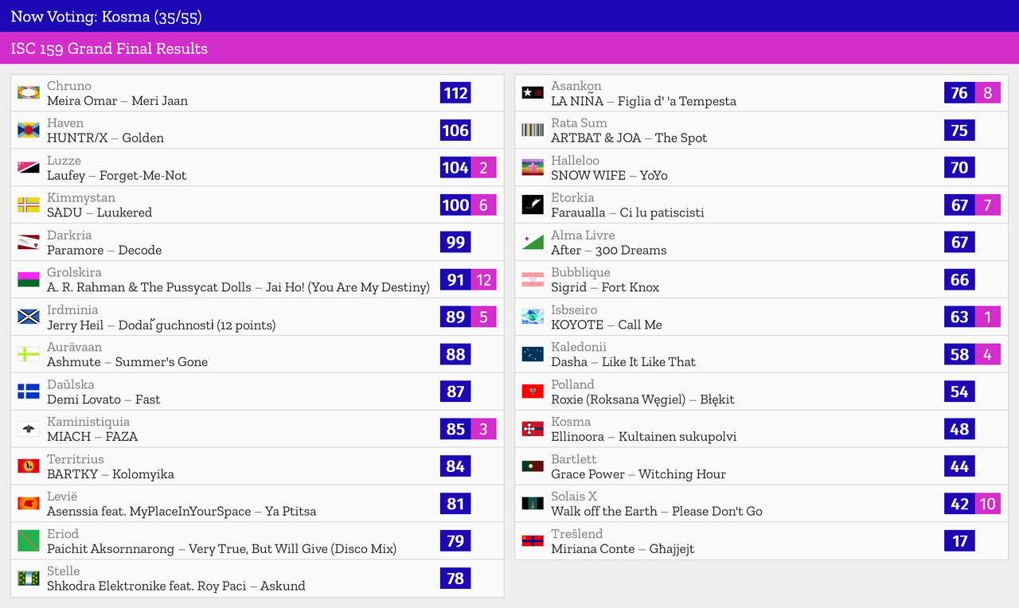The width and height of the screenshot is (1019, 608).
Task: Select the song 'HUNTR/X – Golden'
Action: click(x=106, y=138)
